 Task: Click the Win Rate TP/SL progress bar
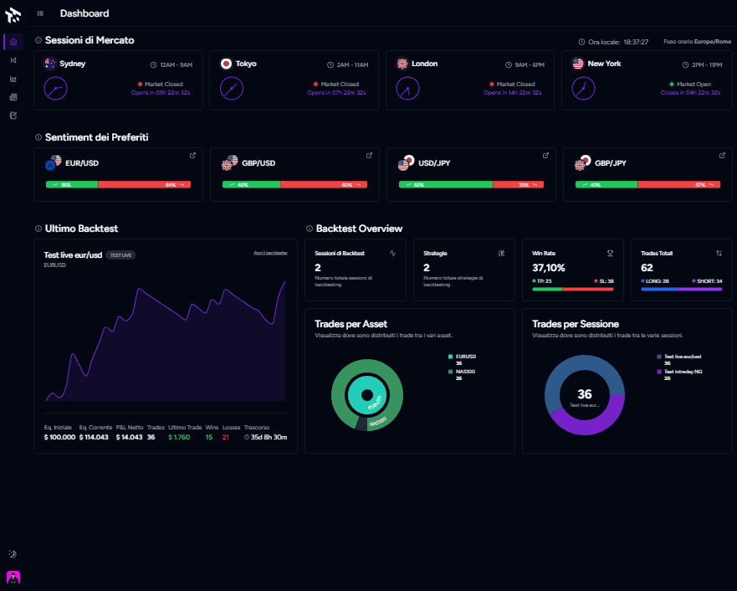click(x=573, y=289)
